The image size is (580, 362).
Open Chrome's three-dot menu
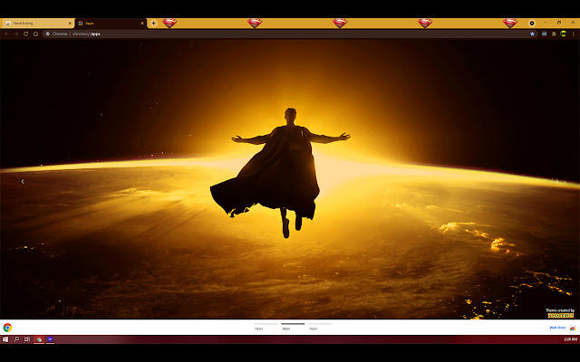tap(574, 33)
